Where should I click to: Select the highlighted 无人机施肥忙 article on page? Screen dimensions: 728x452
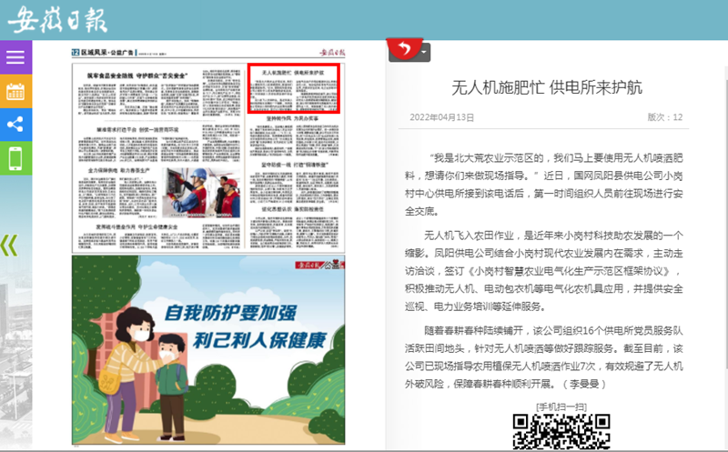293,88
